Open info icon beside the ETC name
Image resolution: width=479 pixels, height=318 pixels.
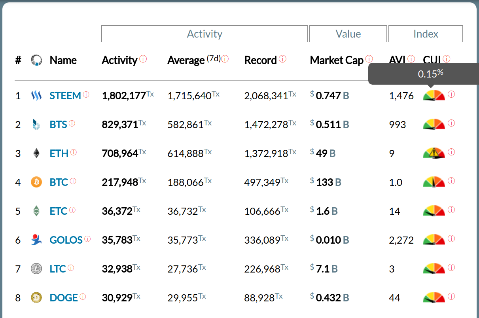tap(72, 210)
